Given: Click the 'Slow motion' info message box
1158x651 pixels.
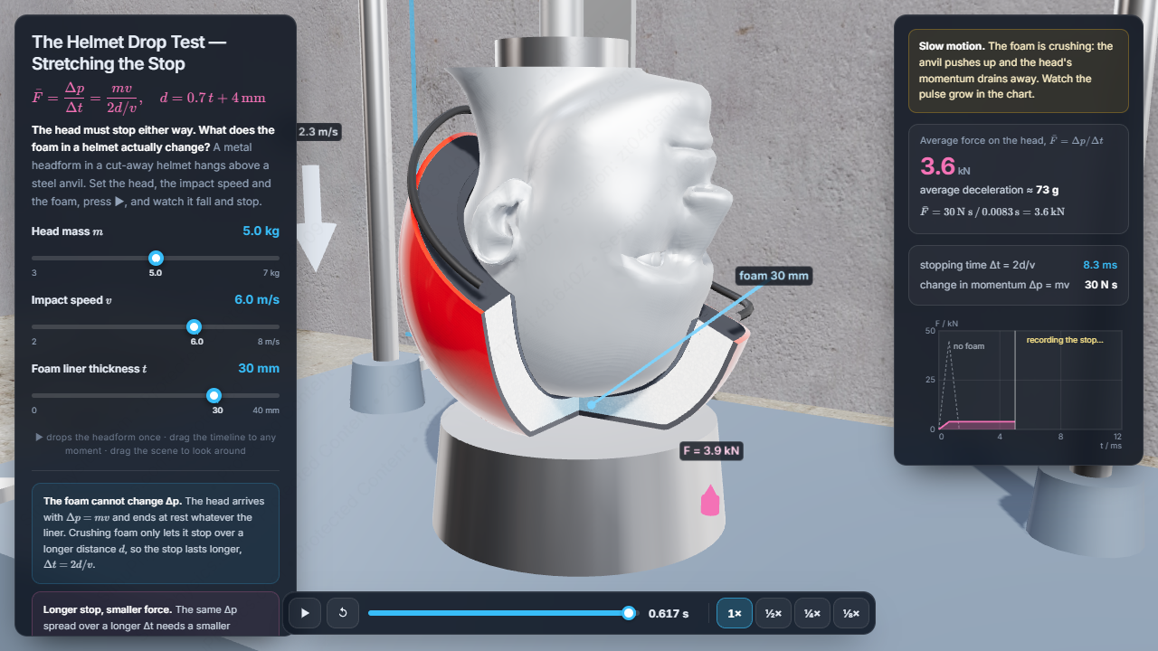Looking at the screenshot, I should tap(1019, 71).
